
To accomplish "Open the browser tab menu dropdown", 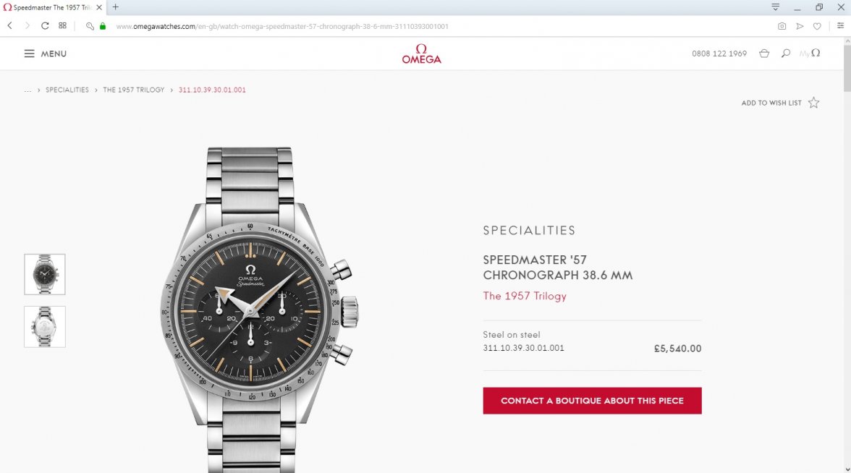I will coord(775,7).
